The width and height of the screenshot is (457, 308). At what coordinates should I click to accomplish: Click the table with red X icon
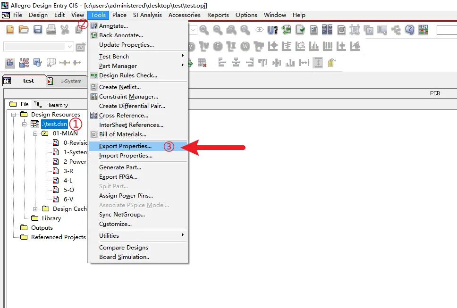pos(202,63)
